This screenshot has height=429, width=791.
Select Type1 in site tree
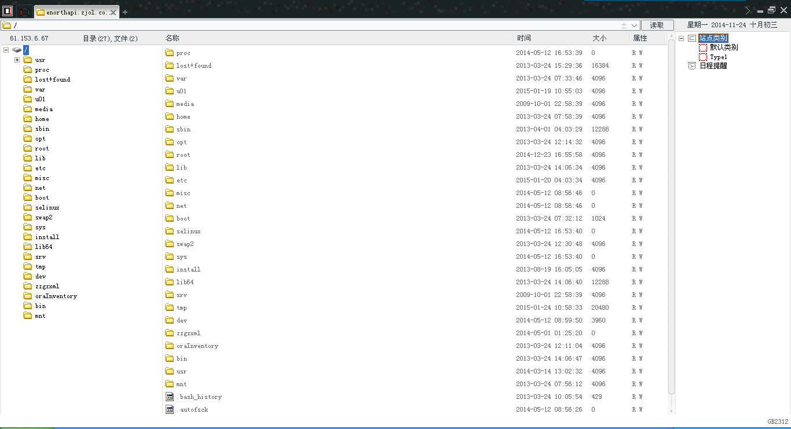[719, 57]
